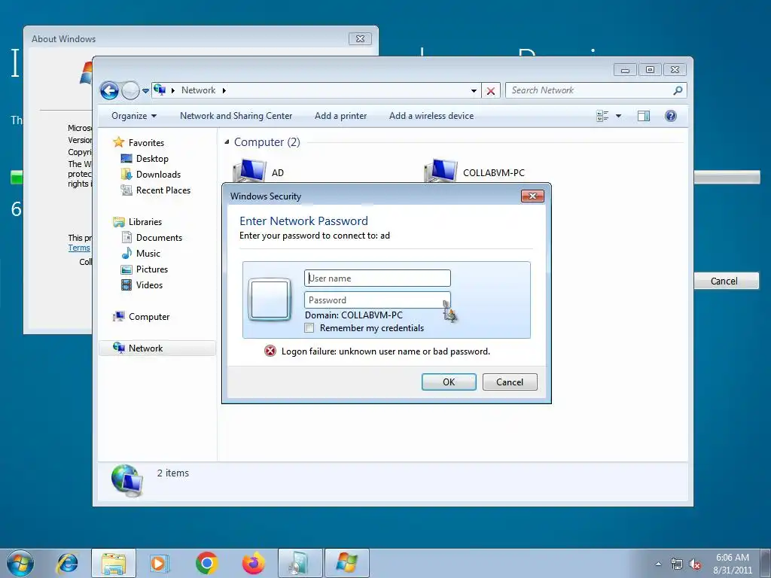The image size is (771, 578).
Task: Open the network tray icon
Action: [x=677, y=564]
